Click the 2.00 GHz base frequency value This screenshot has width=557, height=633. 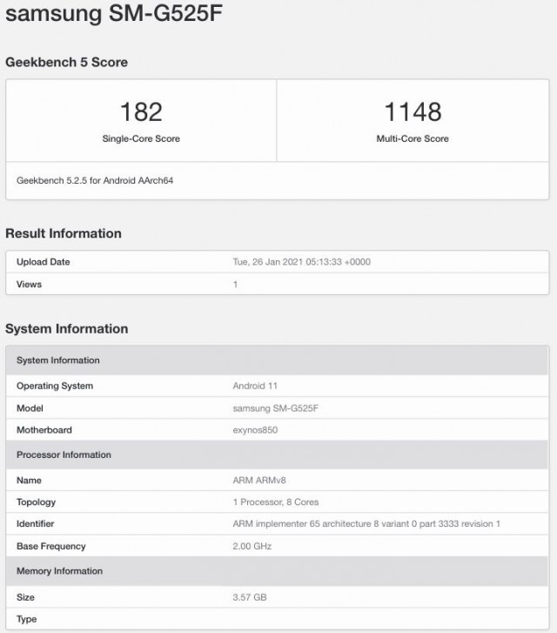(252, 547)
